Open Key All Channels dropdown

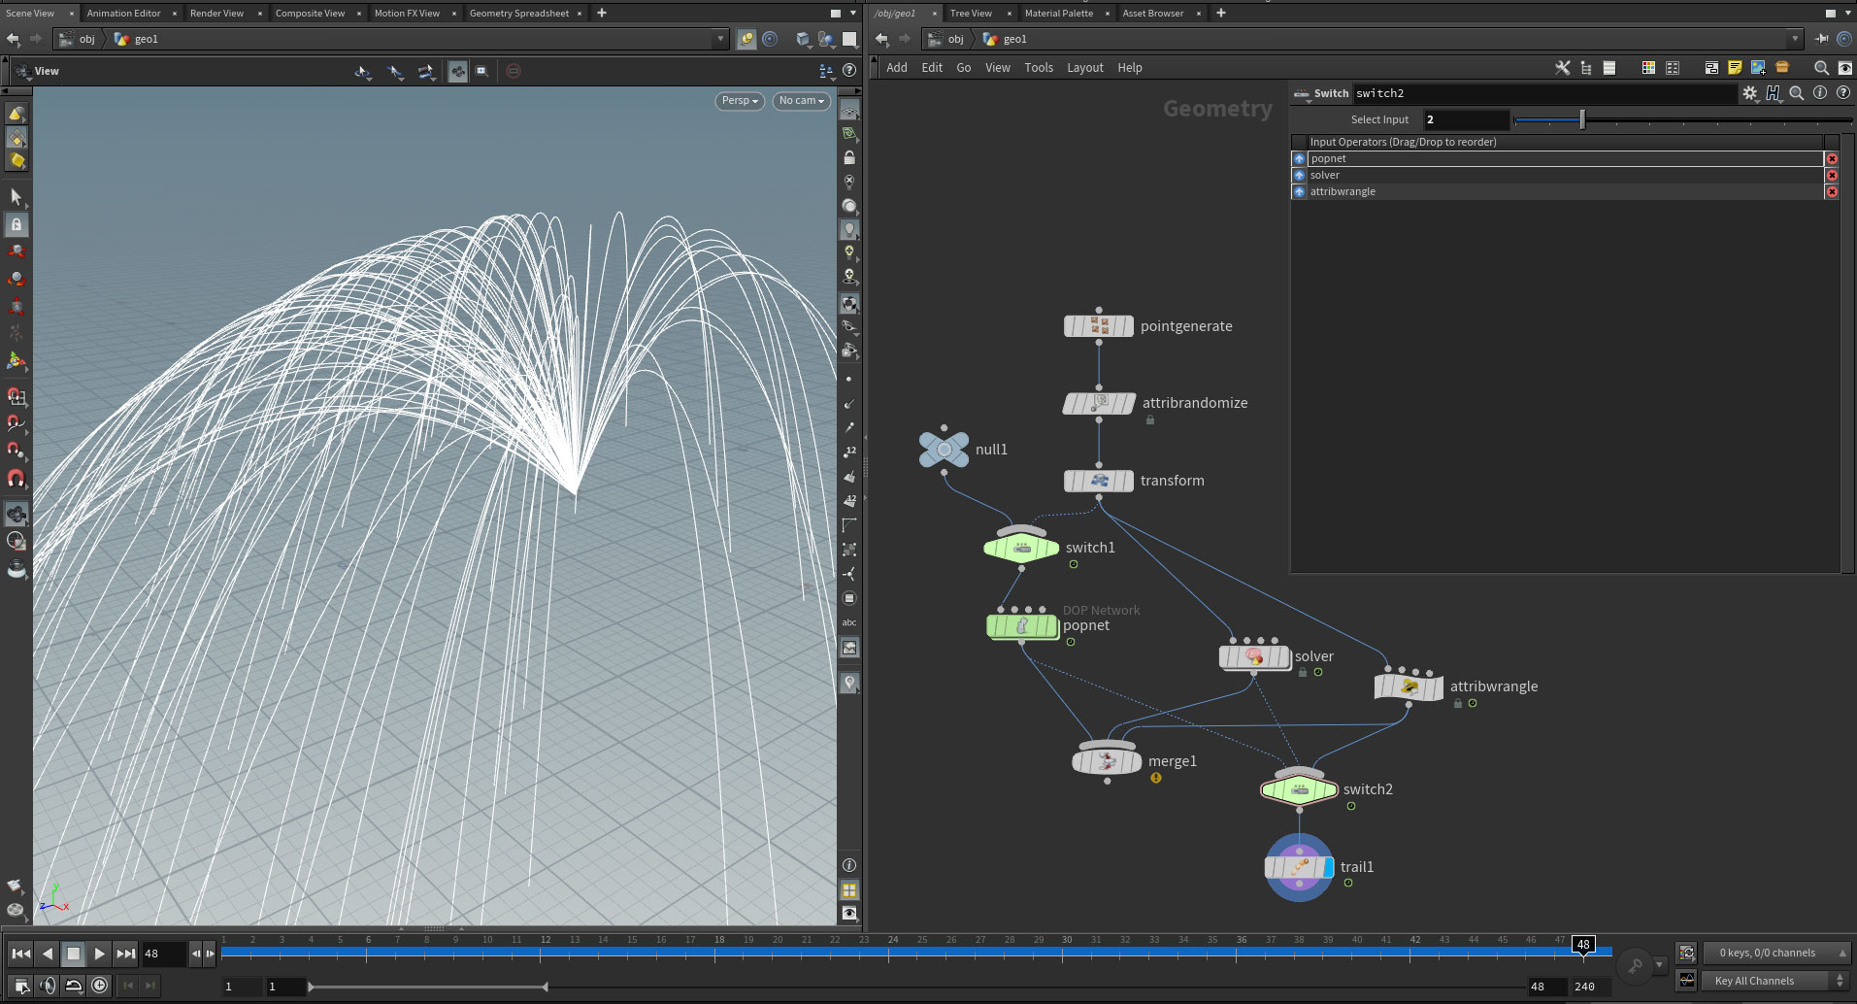(1774, 981)
